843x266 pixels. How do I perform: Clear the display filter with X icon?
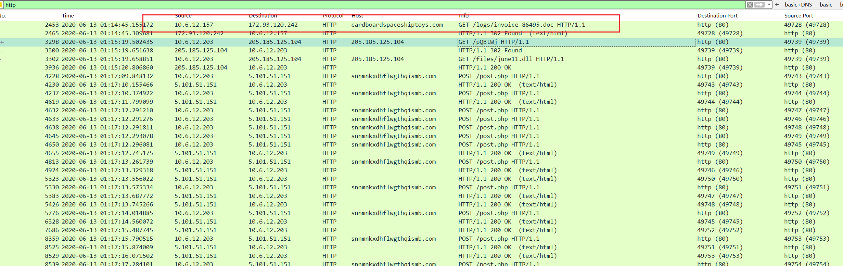pyautogui.click(x=750, y=4)
